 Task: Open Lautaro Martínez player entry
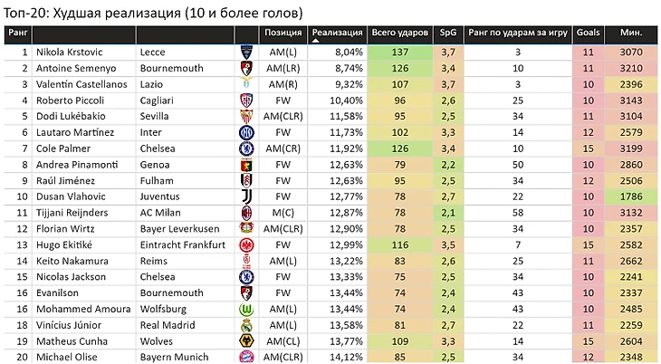coord(75,132)
